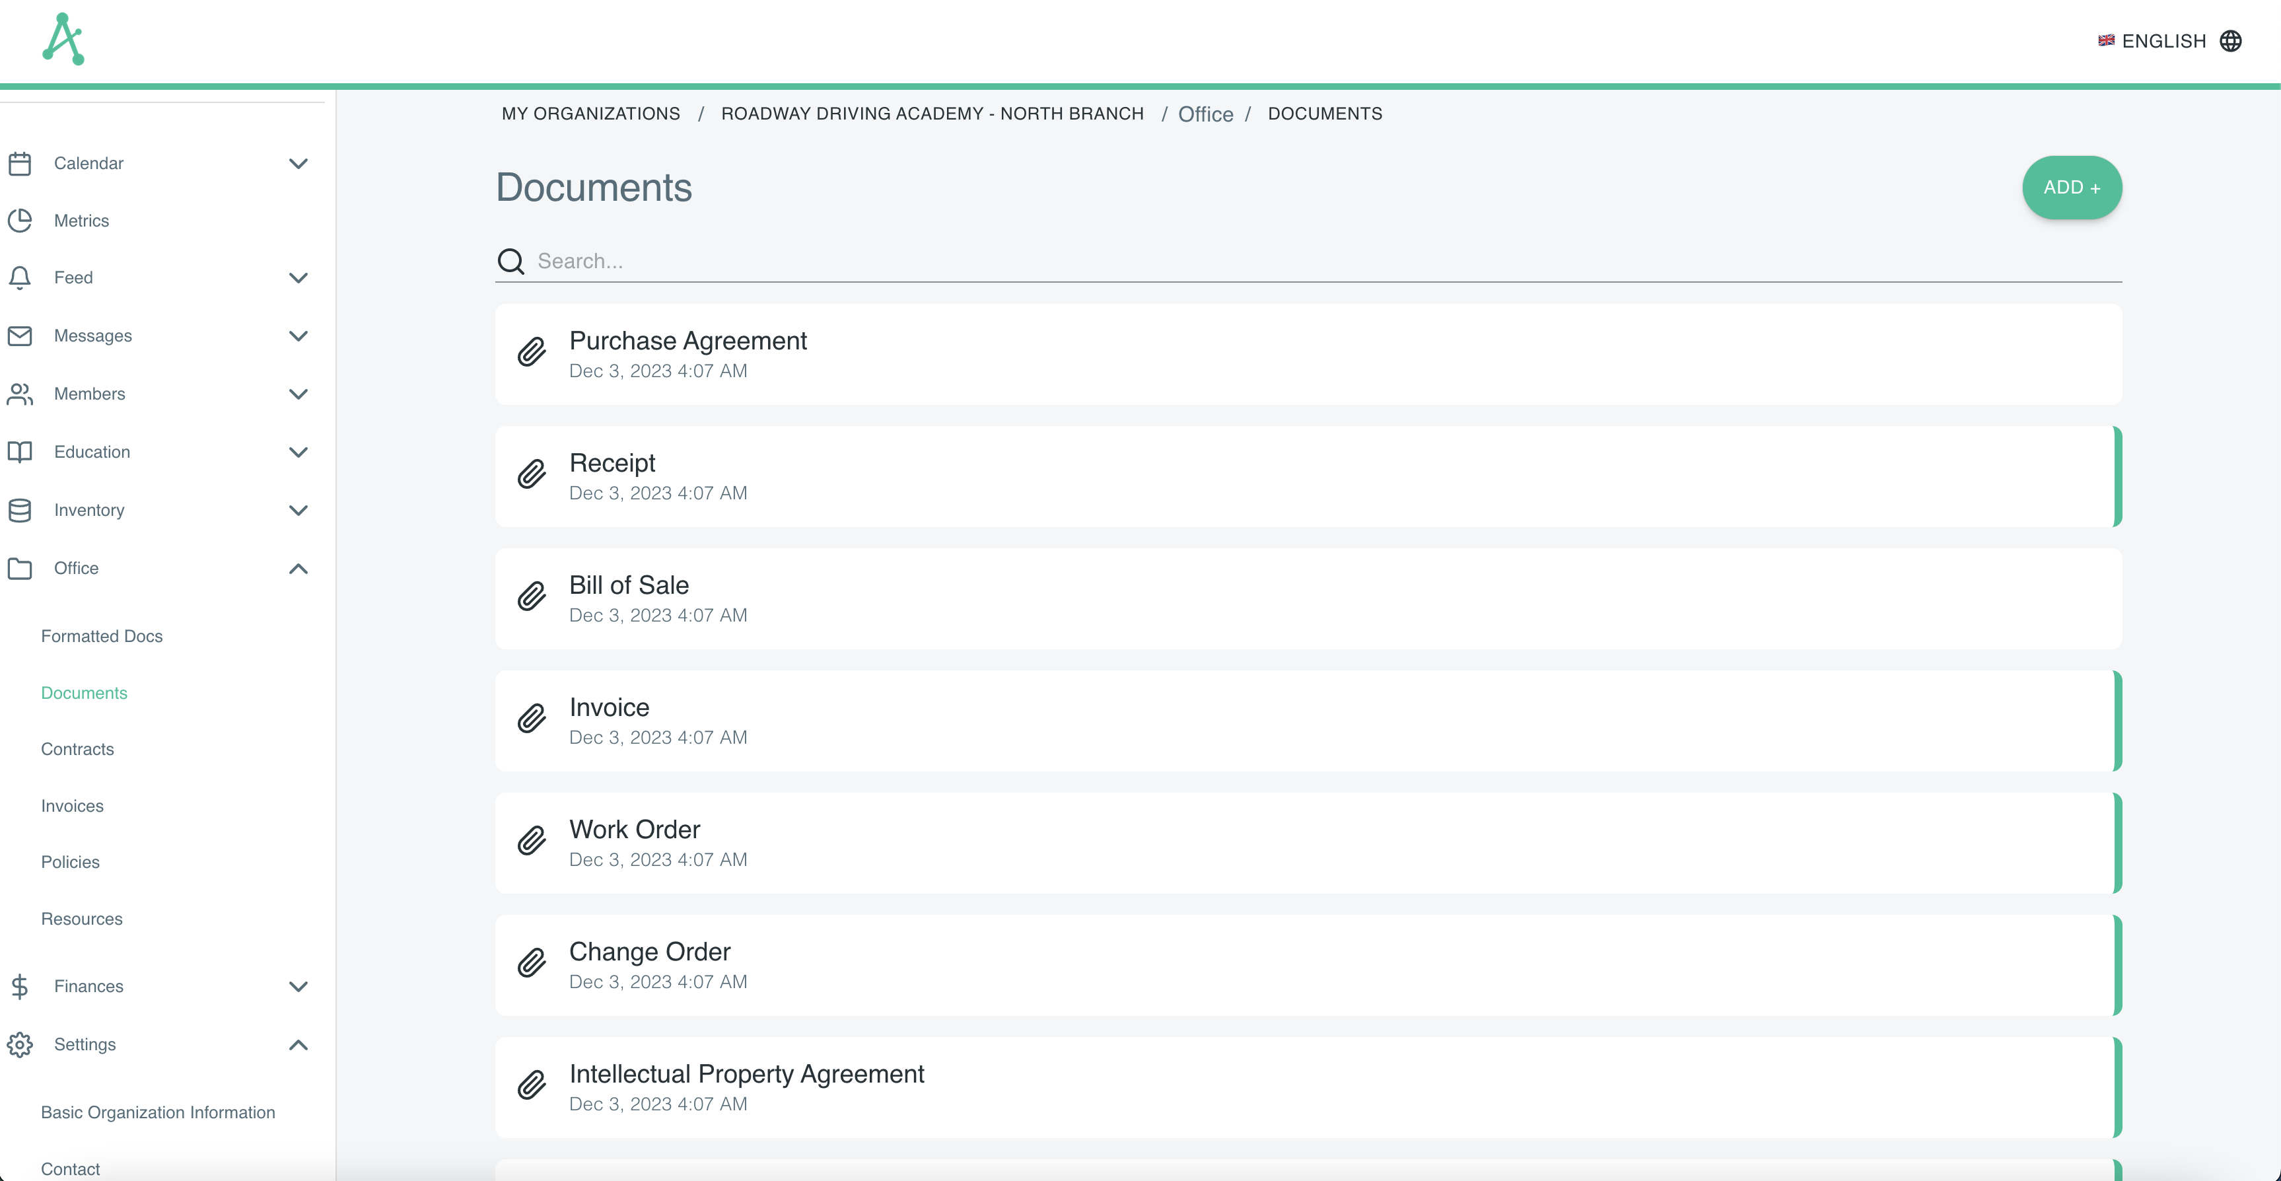
Task: Expand the Feed menu chevron
Action: [x=298, y=278]
